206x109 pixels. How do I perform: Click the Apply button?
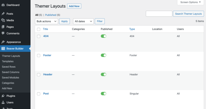coord(64,21)
